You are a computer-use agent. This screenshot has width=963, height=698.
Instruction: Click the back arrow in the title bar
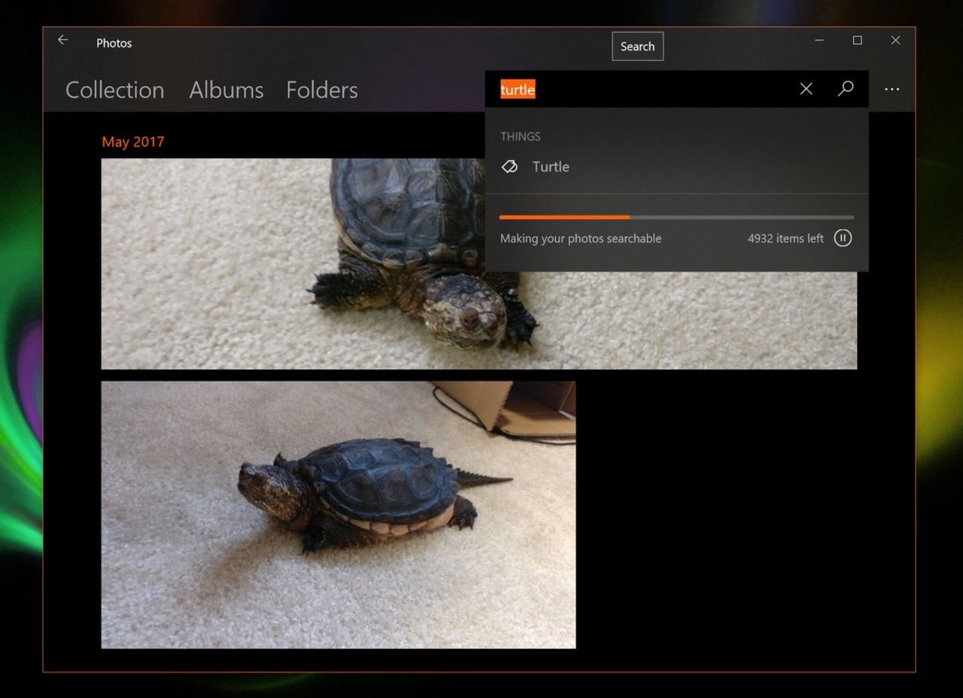[63, 40]
